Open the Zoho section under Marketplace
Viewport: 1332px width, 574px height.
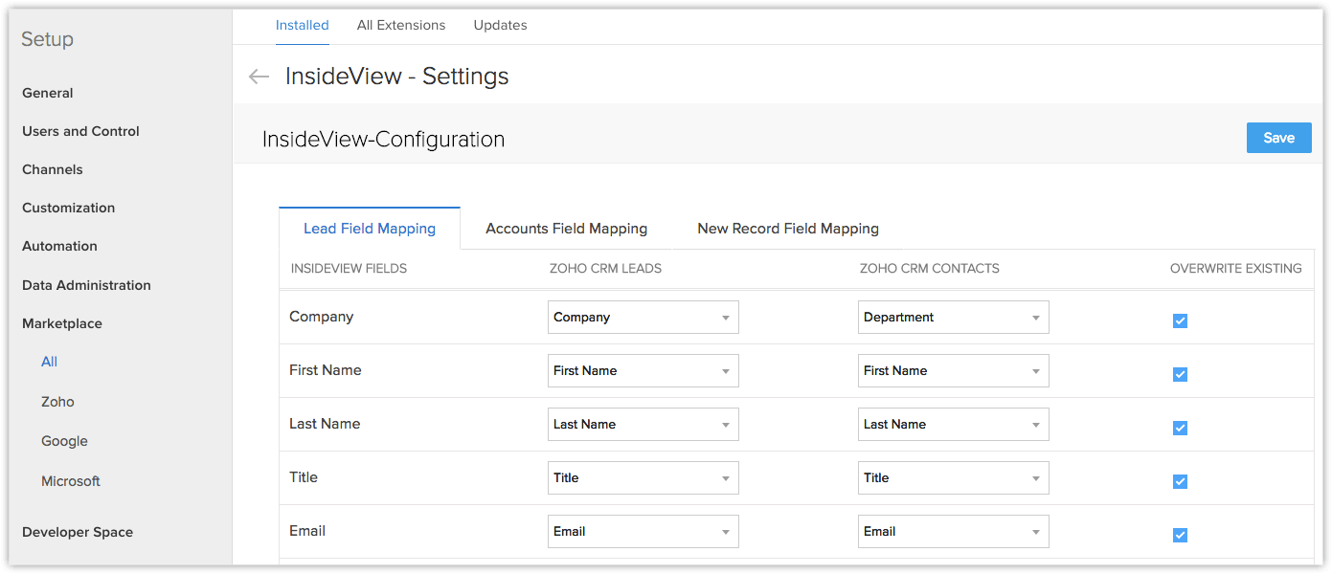tap(57, 401)
